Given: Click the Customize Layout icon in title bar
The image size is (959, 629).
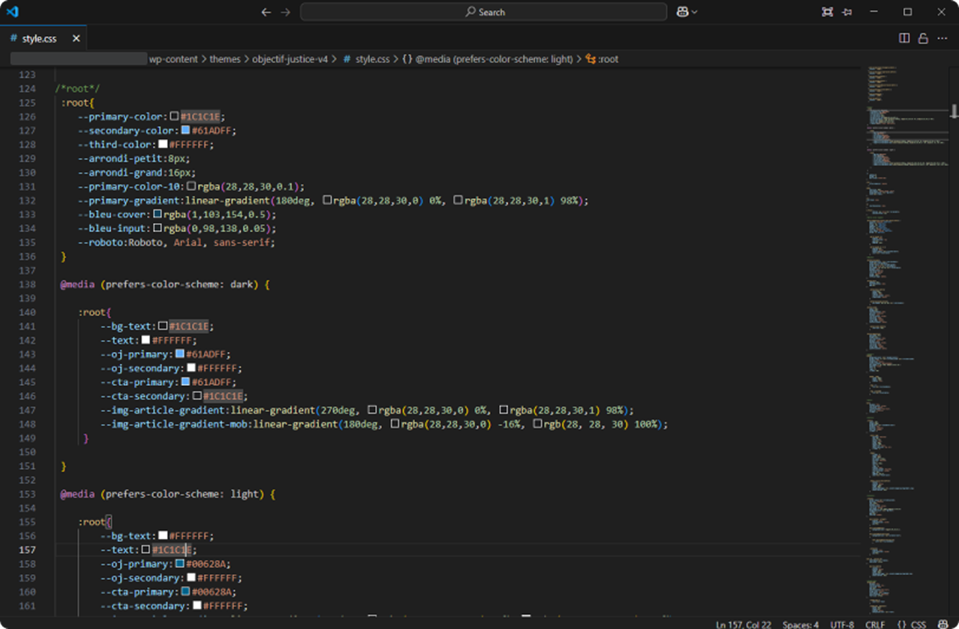Looking at the screenshot, I should [x=827, y=12].
